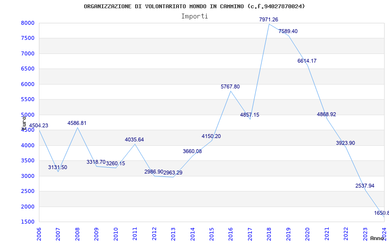This screenshot has height=243, width=389.
Task: Click the x-axis year 2019
Action: coord(288,233)
